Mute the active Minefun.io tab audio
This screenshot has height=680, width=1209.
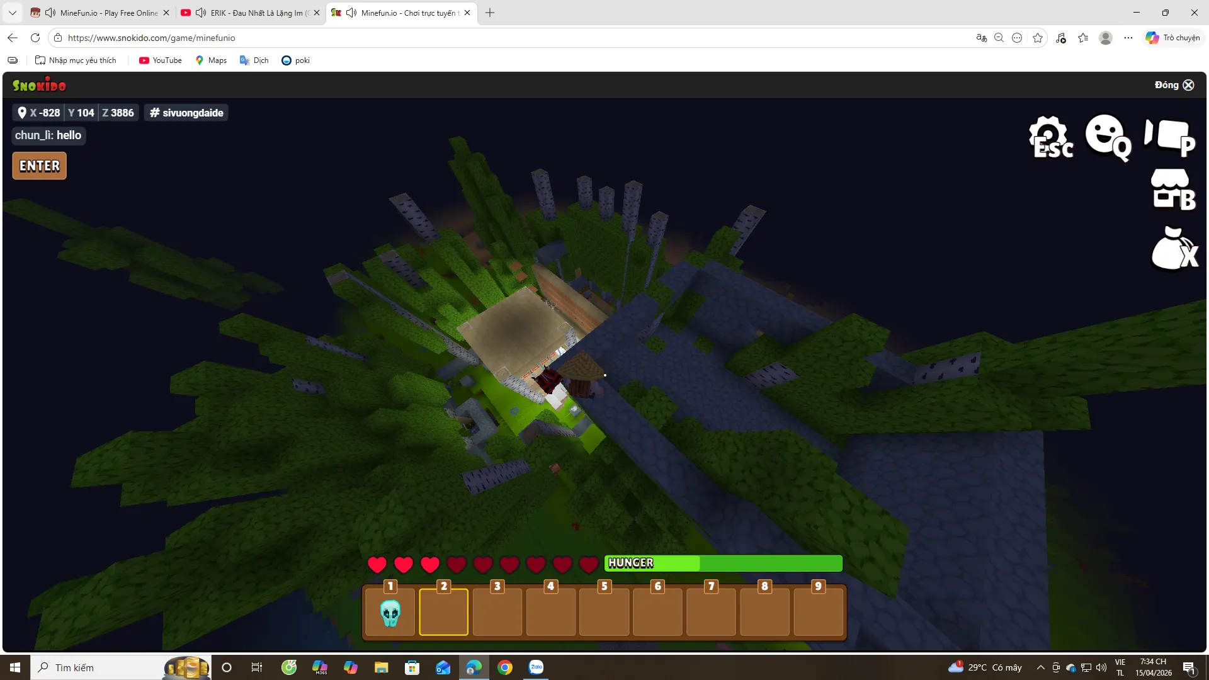351,13
